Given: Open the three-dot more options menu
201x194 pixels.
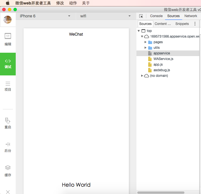Looking at the screenshot, I should point(195,24).
